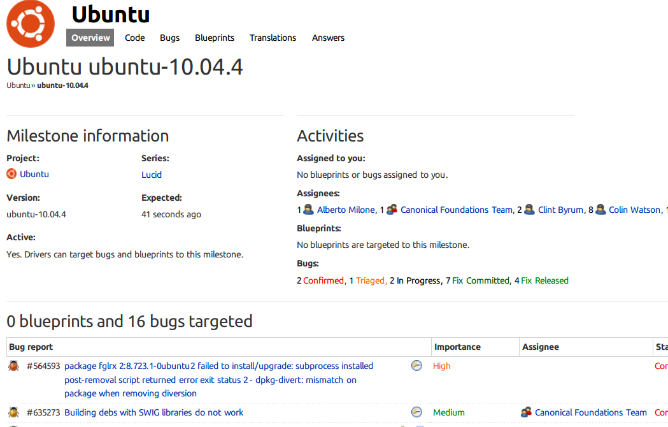
Task: Click the 'ubuntu-10.04.4' breadcrumb text
Action: pos(62,85)
